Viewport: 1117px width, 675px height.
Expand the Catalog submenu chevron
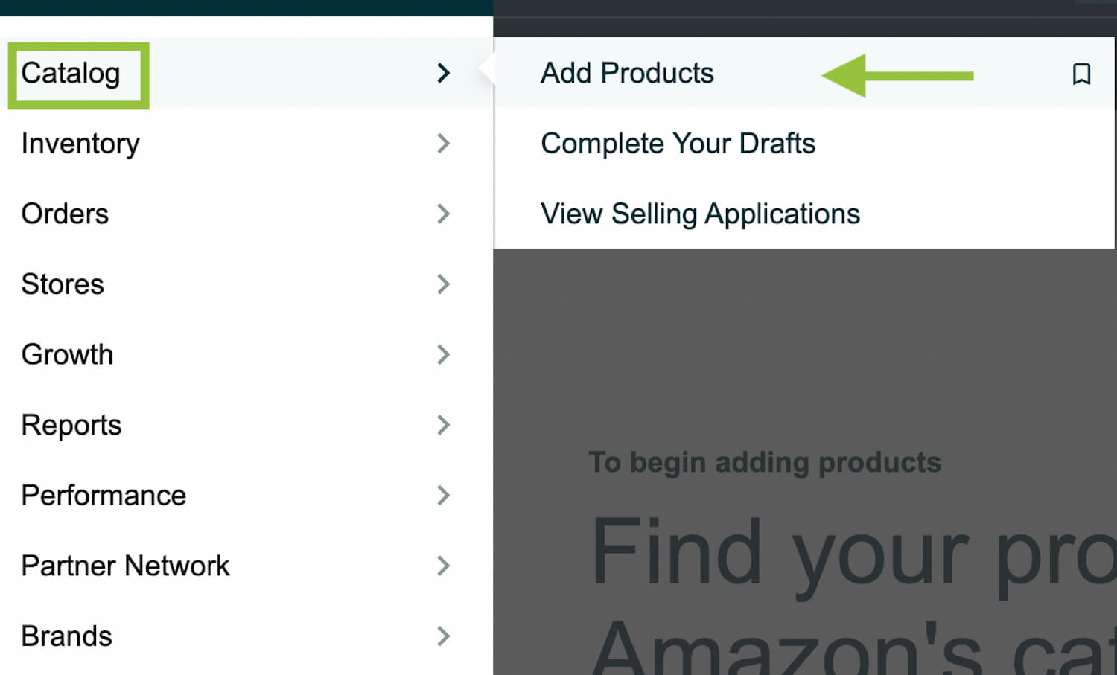tap(443, 73)
